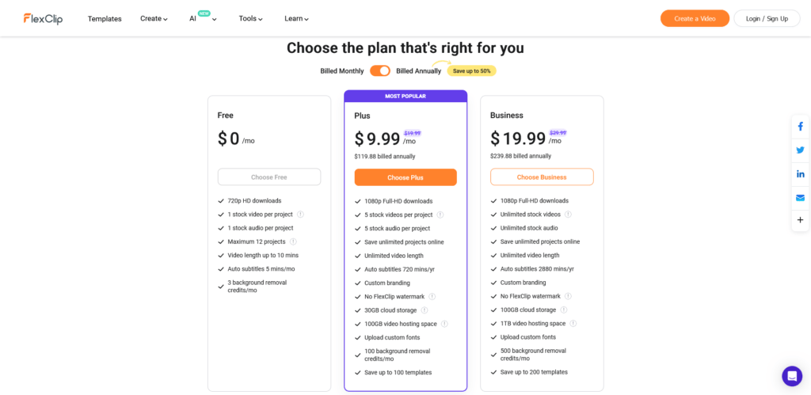Click info icon next to No FlexClip watermark in Plus
The width and height of the screenshot is (811, 395).
432,297
